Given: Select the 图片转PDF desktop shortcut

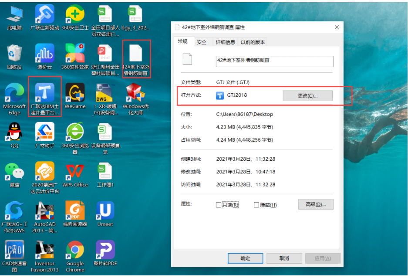Looking at the screenshot, I should pyautogui.click(x=105, y=253).
